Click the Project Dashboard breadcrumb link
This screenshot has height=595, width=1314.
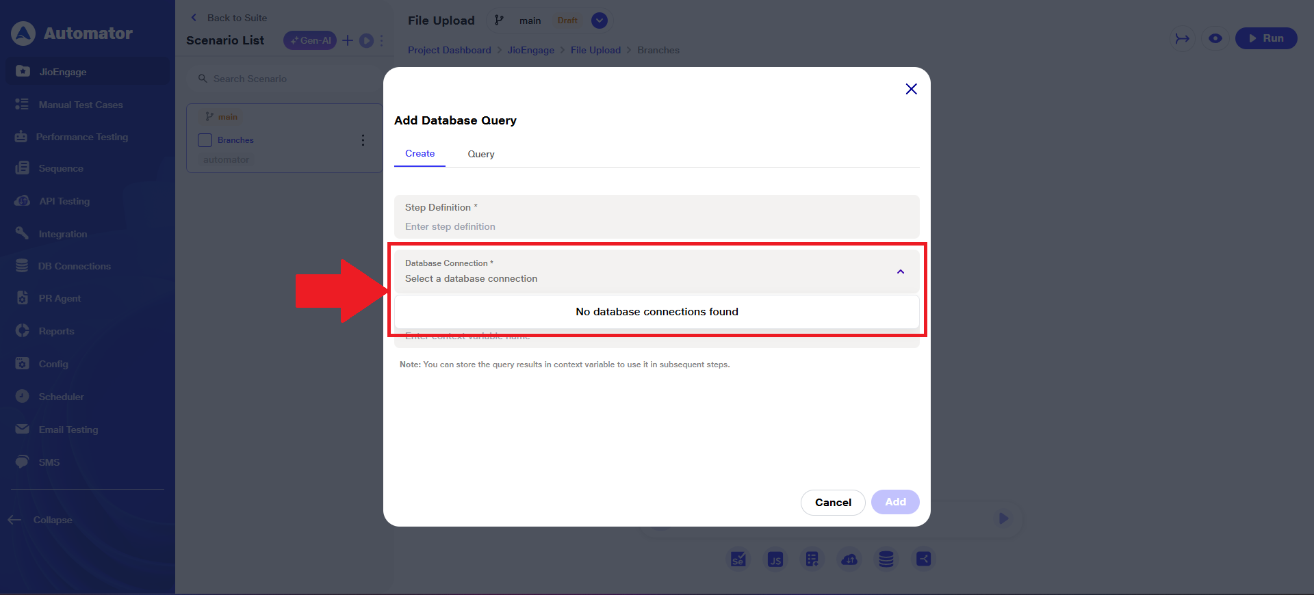coord(449,50)
